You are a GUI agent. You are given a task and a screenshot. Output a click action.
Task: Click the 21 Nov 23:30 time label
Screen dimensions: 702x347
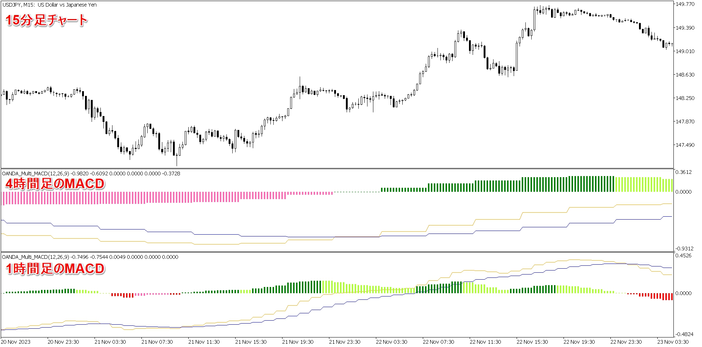coord(344,342)
